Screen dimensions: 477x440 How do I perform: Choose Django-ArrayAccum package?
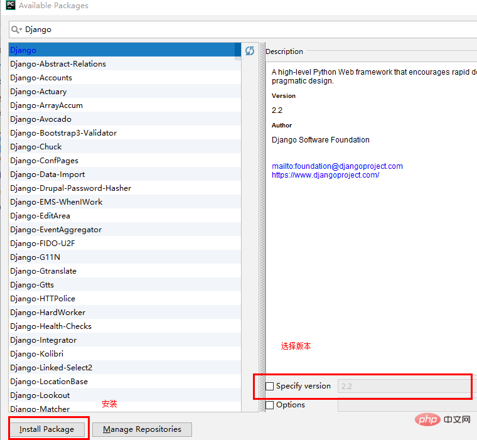[125, 105]
